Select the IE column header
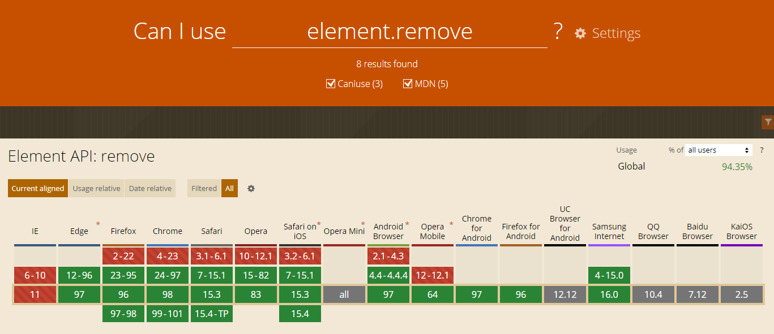774x334 pixels. click(x=35, y=231)
